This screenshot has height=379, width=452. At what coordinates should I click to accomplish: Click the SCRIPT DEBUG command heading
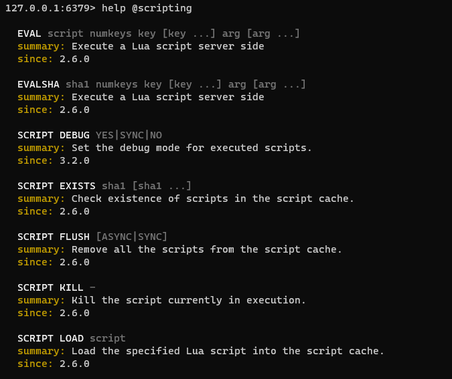pos(54,135)
